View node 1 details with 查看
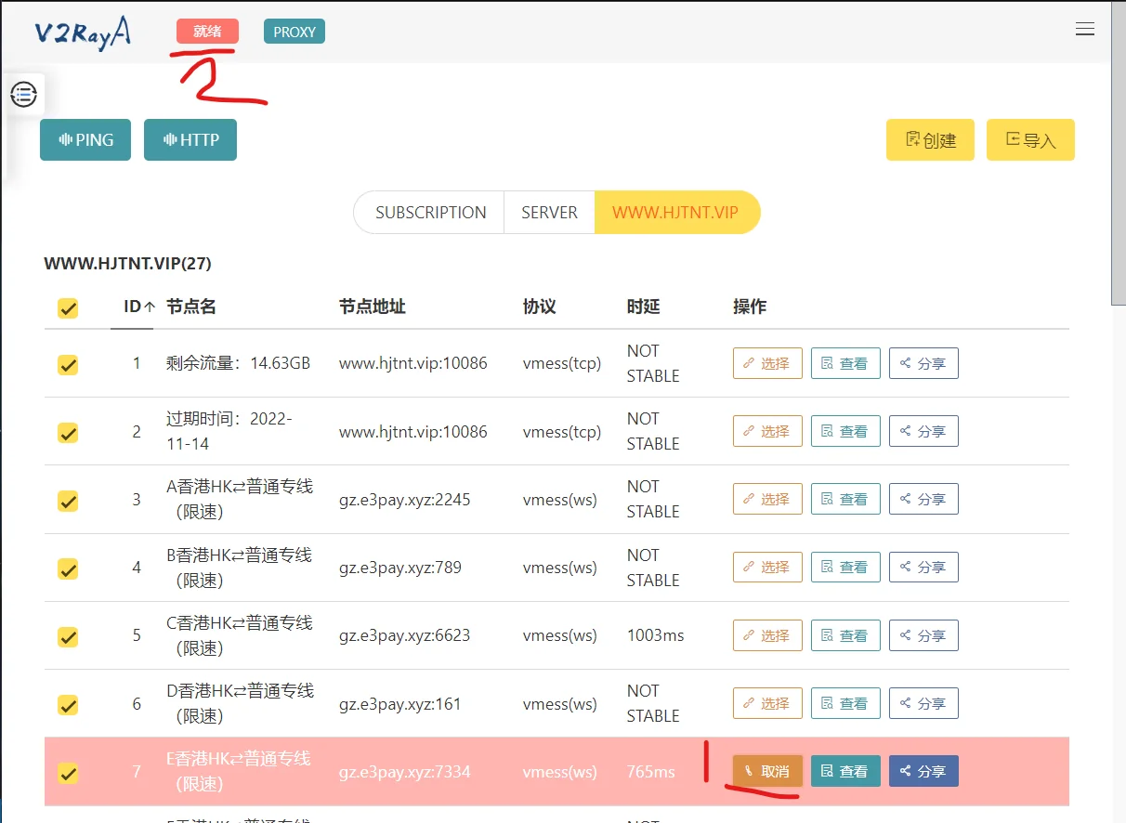Screen dimensions: 1126x823 click(845, 363)
